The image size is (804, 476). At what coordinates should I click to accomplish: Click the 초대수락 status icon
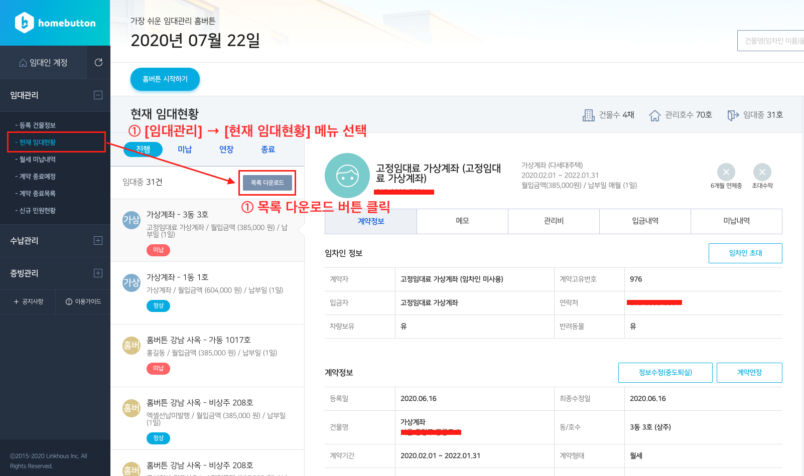762,172
